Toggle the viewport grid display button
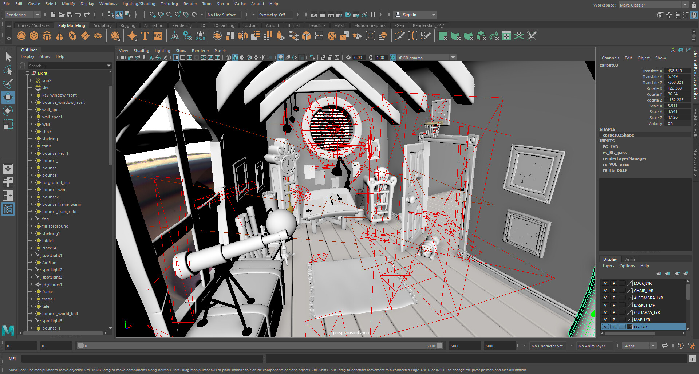 176,58
